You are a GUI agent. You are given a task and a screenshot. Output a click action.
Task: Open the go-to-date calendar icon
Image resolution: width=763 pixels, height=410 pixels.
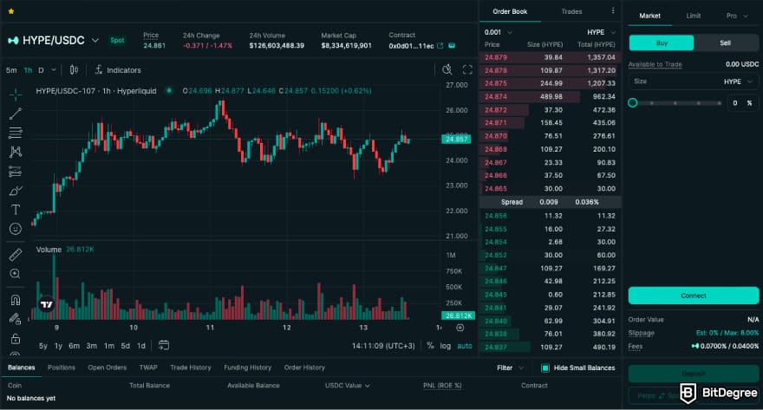tap(164, 345)
